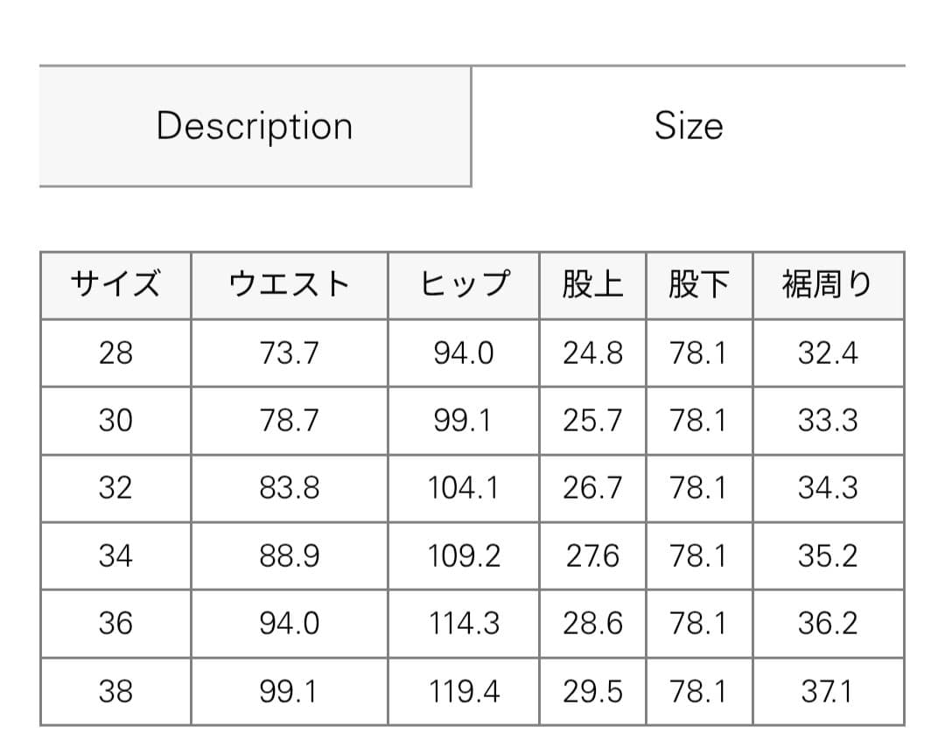Click the 裾周り column header
Viewport: 945px width, 740px height.
tap(827, 283)
